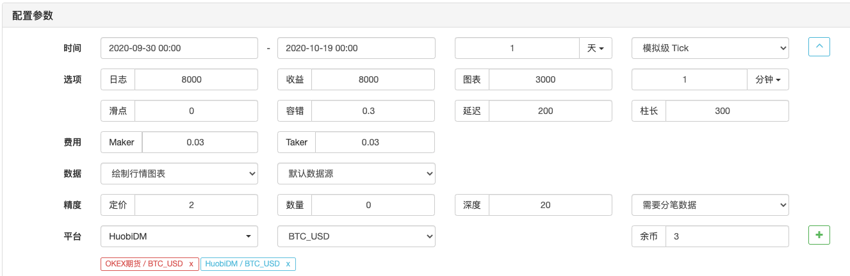Focus the Maker fee input field
This screenshot has height=276, width=850.
pos(199,142)
